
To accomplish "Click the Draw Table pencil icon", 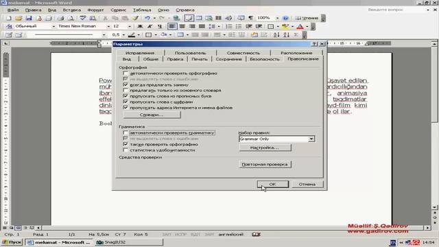I will point(9,35).
